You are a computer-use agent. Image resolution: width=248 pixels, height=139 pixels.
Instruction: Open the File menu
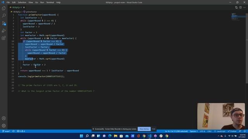(x=8, y=2)
